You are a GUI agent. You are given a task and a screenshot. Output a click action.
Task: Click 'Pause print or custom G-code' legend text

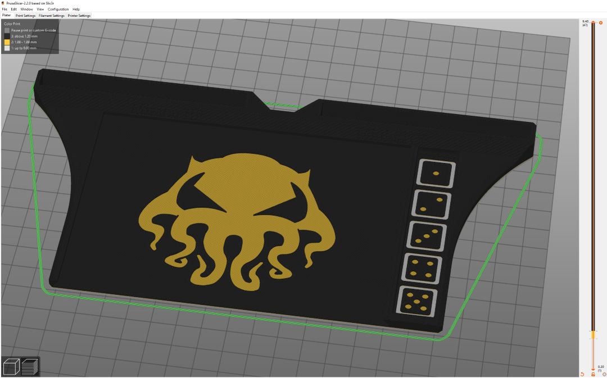pyautogui.click(x=33, y=30)
